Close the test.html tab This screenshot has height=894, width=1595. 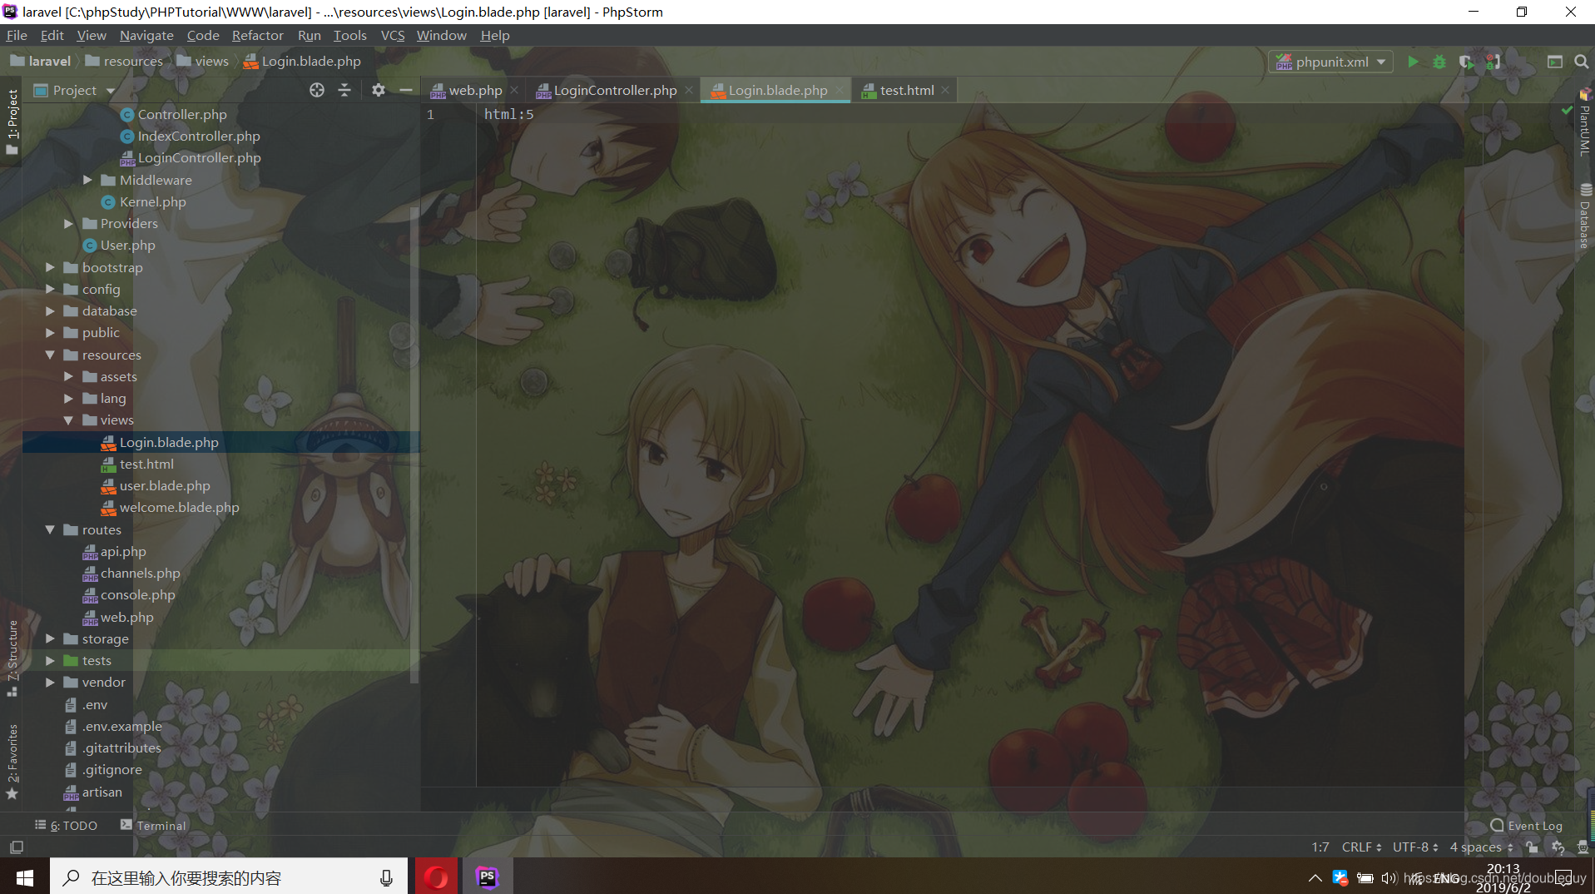coord(945,90)
